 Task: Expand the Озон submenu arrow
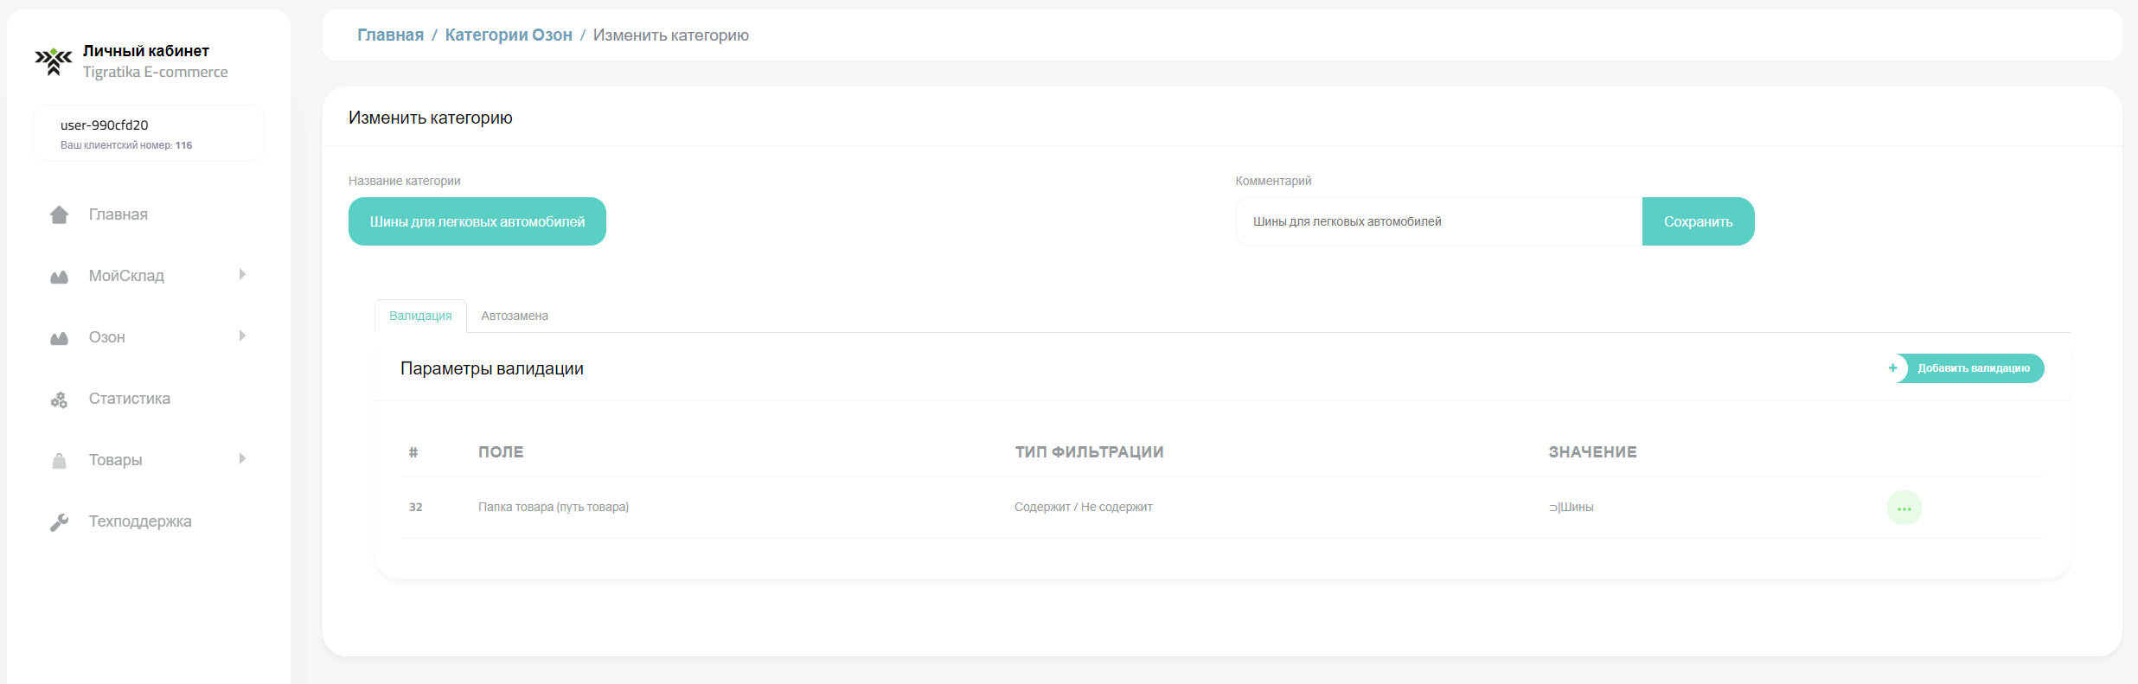point(242,336)
